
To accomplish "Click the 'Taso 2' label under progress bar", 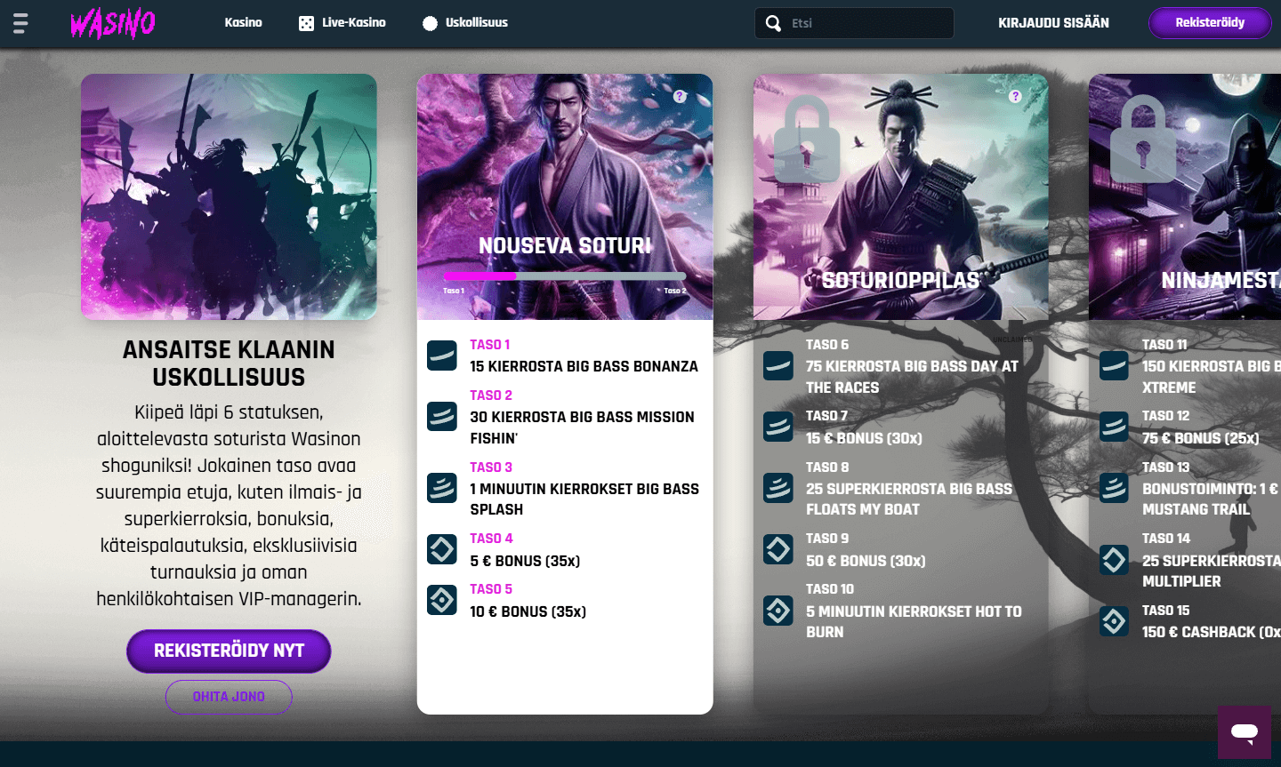I will 675,291.
